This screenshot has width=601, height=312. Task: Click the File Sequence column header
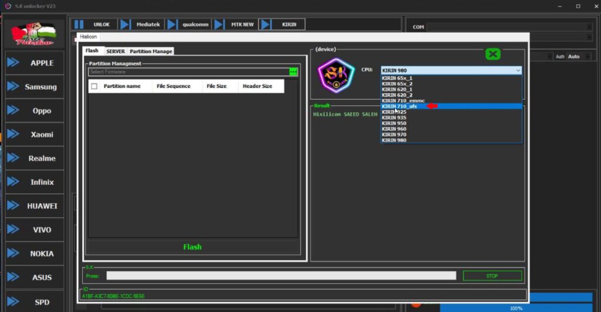pos(173,86)
